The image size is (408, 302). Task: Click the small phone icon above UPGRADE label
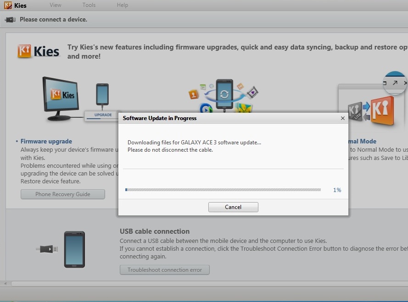pos(102,94)
